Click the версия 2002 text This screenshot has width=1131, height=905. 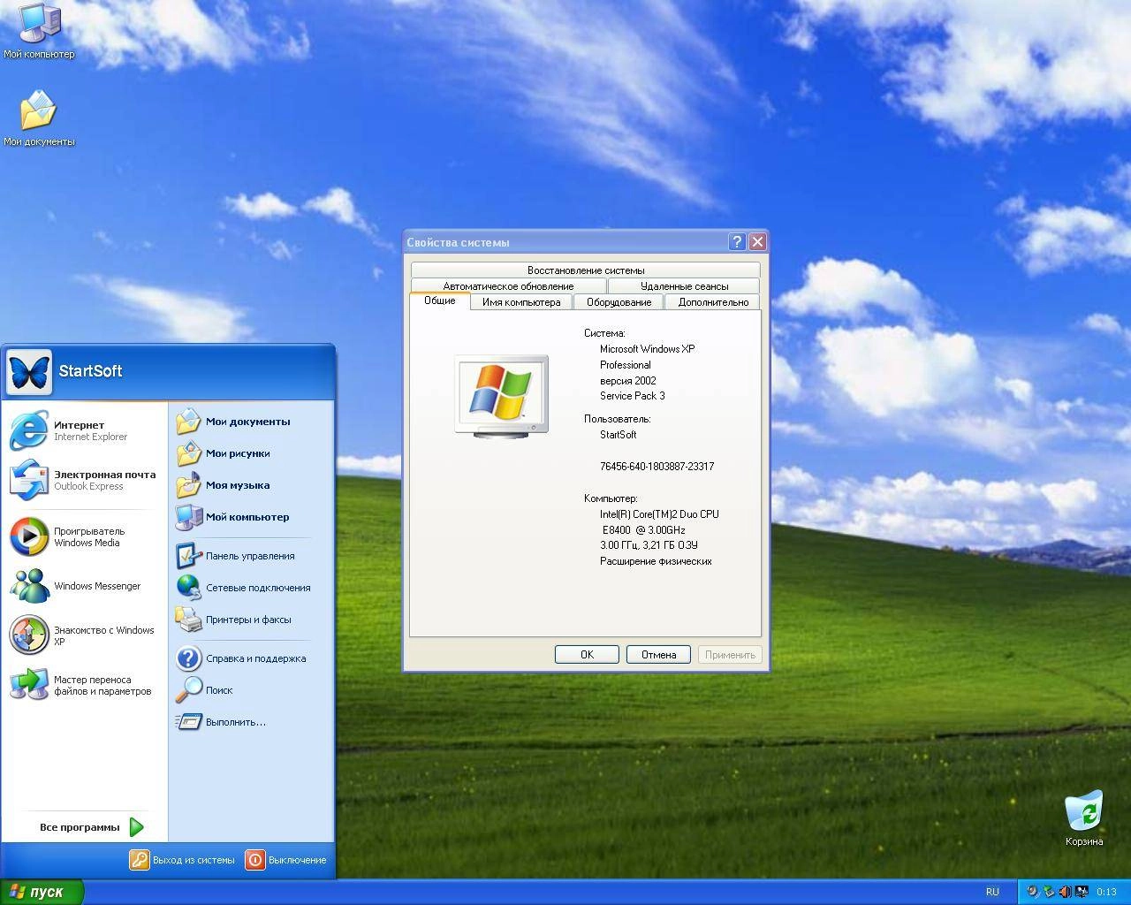(x=628, y=381)
